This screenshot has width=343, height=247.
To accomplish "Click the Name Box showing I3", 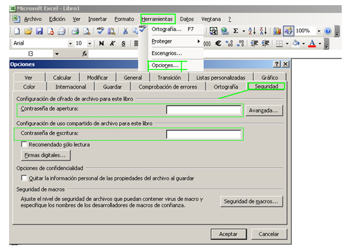I will (x=31, y=54).
